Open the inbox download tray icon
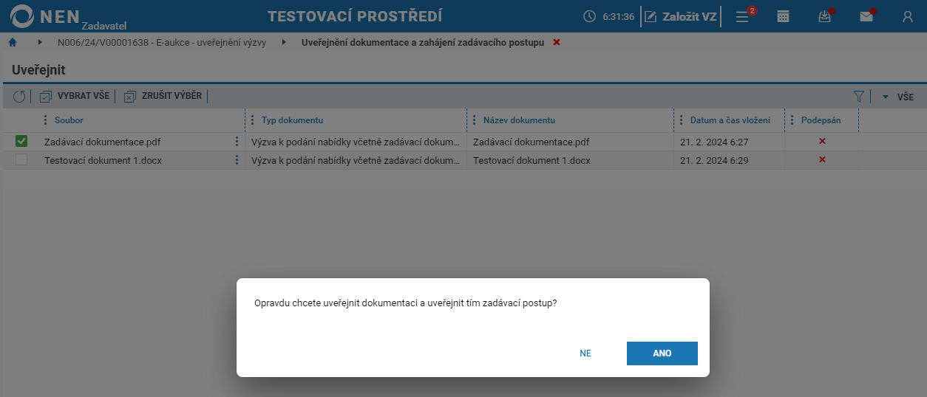The width and height of the screenshot is (927, 397). (x=825, y=17)
